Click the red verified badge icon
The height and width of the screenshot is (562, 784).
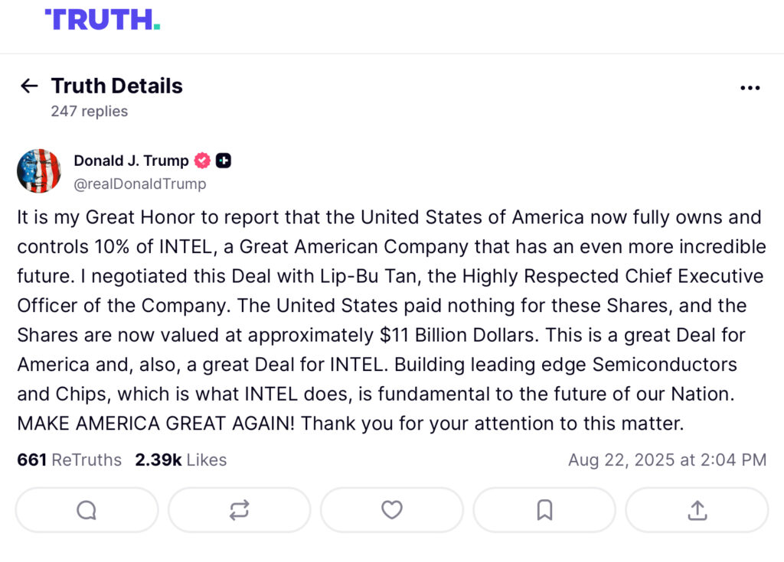point(202,161)
